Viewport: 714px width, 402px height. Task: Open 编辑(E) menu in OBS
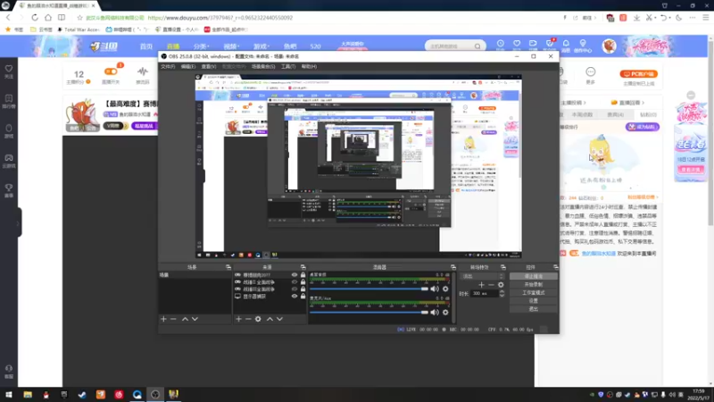click(x=188, y=66)
